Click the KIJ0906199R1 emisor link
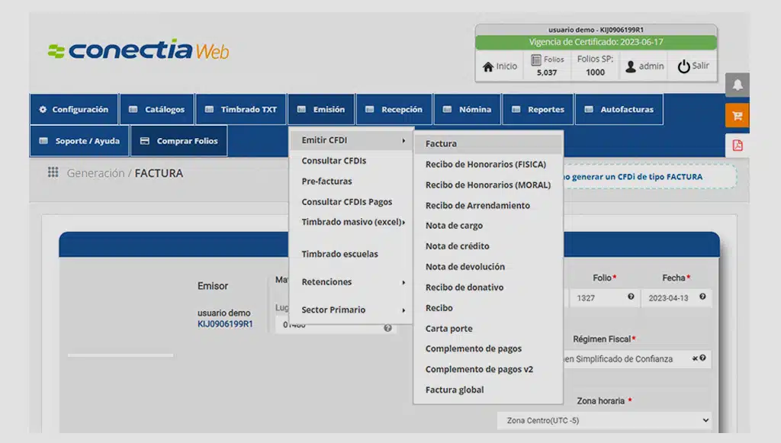The image size is (781, 443). 225,324
